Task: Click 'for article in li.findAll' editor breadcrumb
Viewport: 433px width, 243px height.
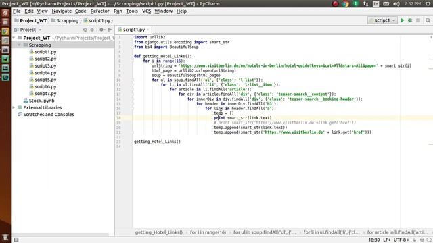Action: coord(397,232)
